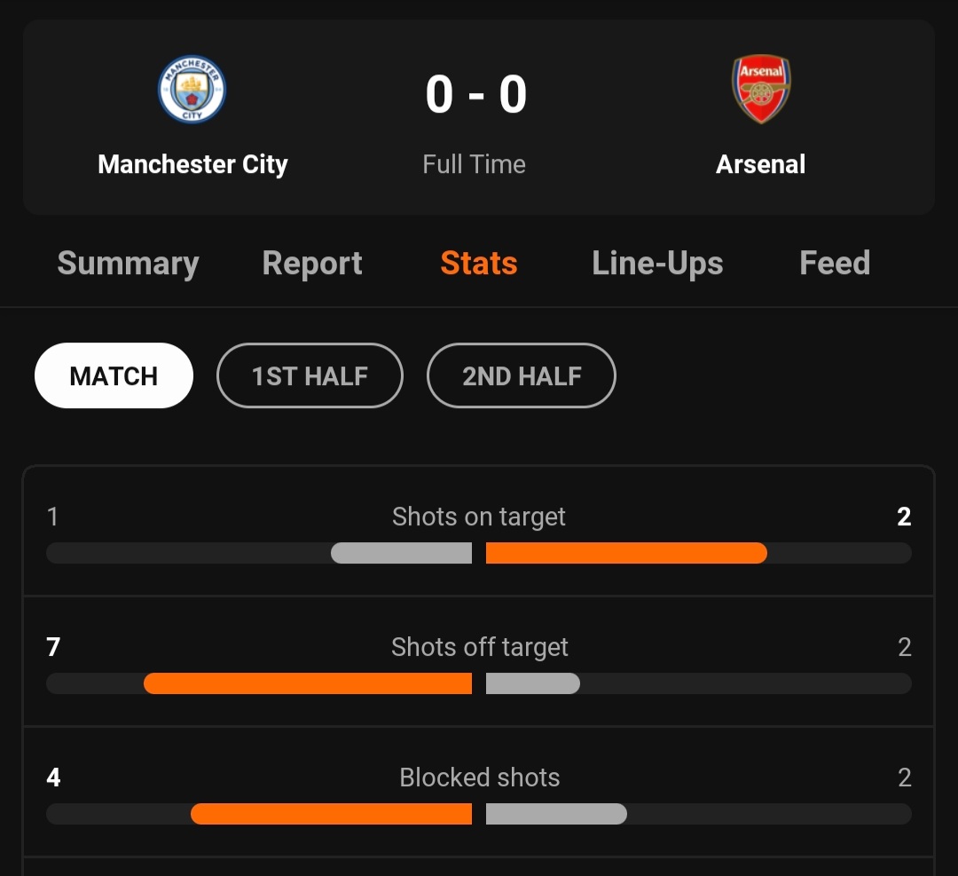Image resolution: width=958 pixels, height=876 pixels.
Task: Open the Arsenal club crest
Action: (x=761, y=90)
